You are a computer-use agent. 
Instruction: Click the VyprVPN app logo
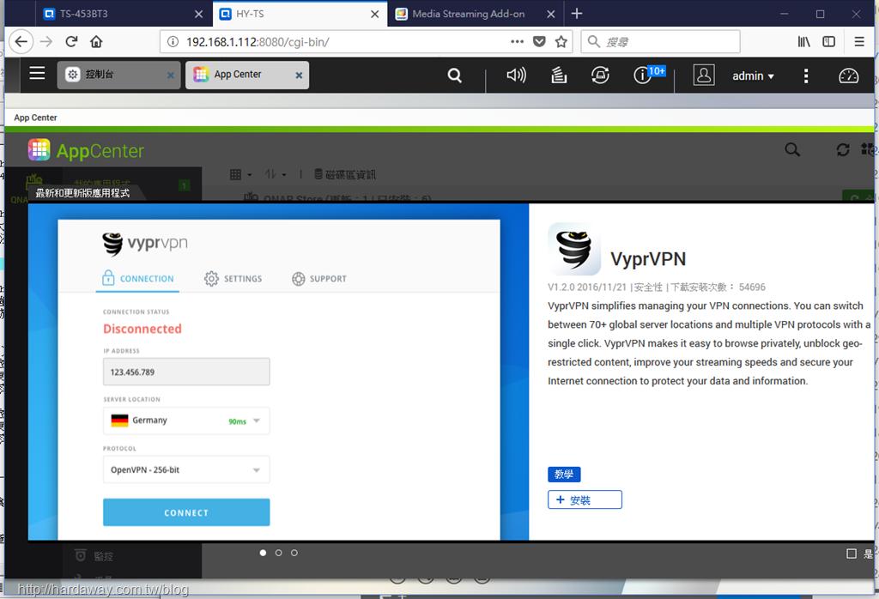pos(574,250)
